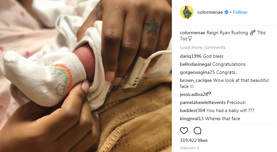This screenshot has width=277, height=152.
Task: Follow the colormenae account
Action: click(240, 12)
